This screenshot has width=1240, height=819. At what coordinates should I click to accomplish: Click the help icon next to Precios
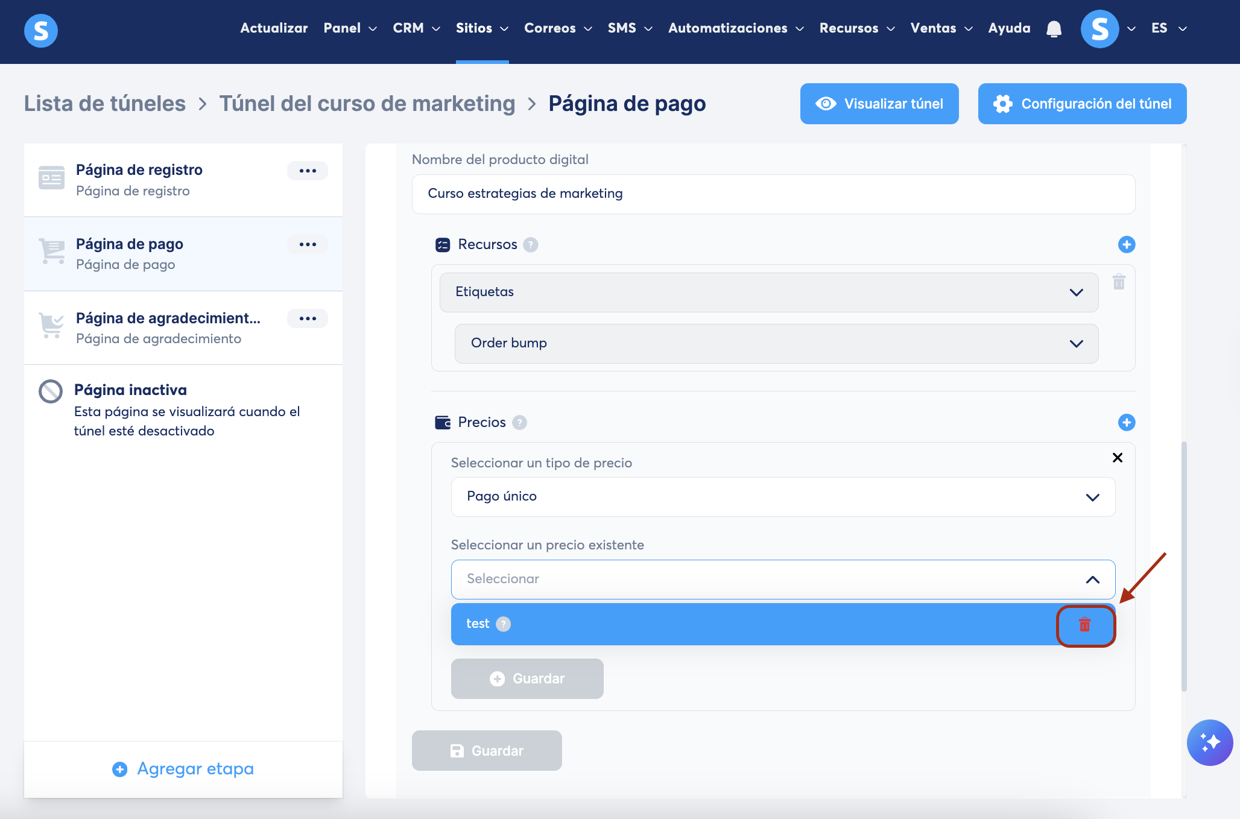coord(519,422)
